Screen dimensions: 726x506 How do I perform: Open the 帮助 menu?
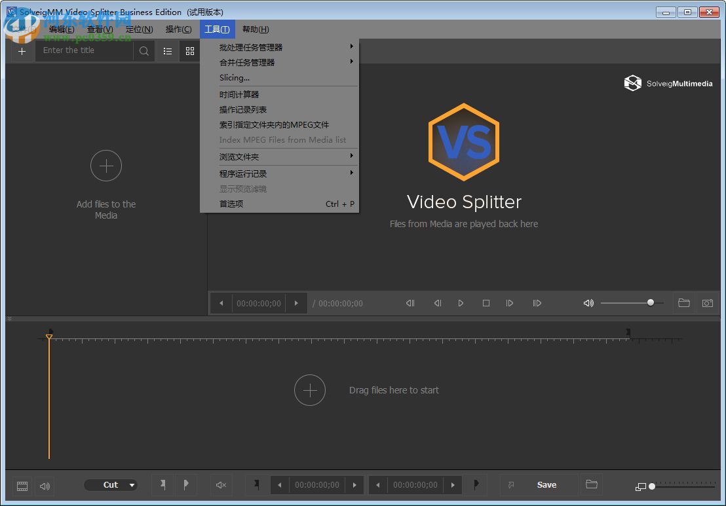point(257,29)
